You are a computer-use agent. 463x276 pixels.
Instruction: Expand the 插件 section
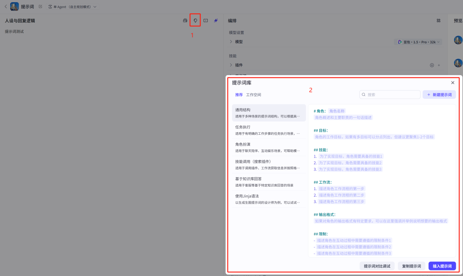click(231, 65)
